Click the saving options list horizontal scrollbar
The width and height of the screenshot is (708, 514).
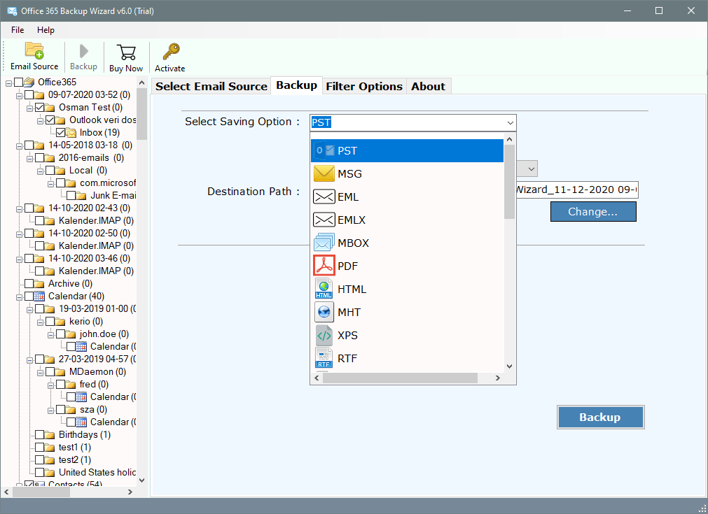408,378
